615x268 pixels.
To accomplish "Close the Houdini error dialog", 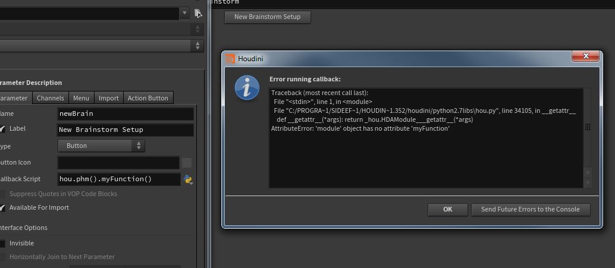I will (x=586, y=56).
